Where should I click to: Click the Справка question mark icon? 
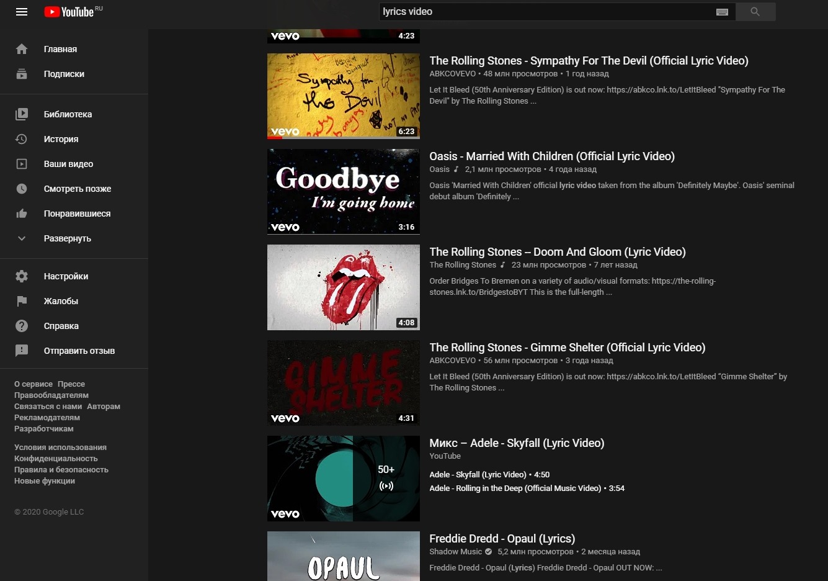pos(22,326)
